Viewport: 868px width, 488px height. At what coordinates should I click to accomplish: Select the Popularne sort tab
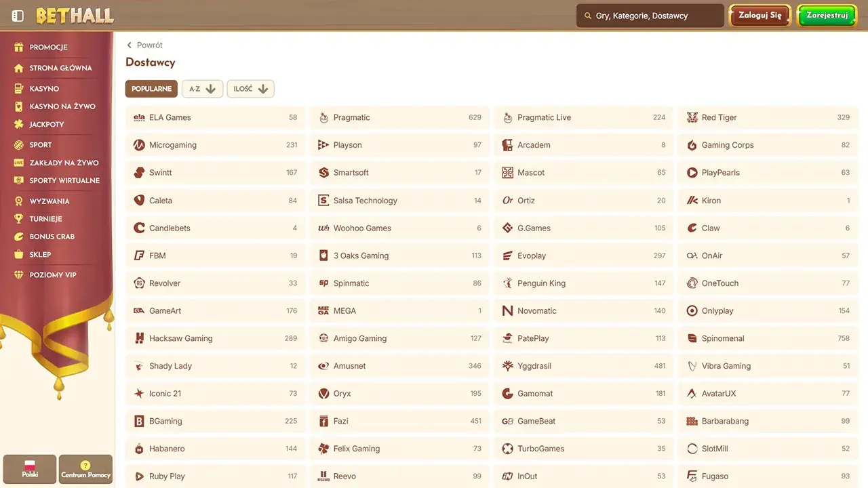coord(151,89)
